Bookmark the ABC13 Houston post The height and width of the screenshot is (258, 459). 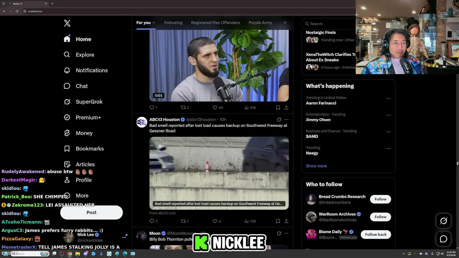tap(278, 221)
